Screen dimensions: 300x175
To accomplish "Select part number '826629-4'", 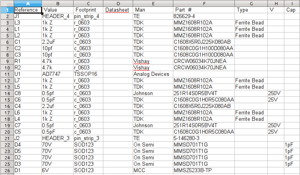I will pyautogui.click(x=204, y=16).
